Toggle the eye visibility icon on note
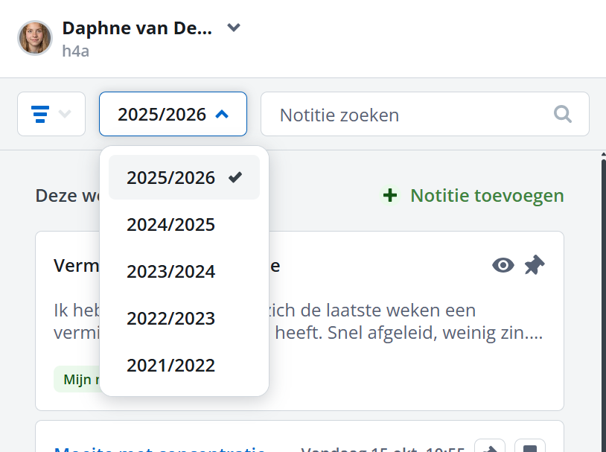 coord(503,265)
